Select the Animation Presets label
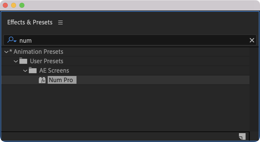Viewport: 260px width, 142px height. (x=38, y=52)
